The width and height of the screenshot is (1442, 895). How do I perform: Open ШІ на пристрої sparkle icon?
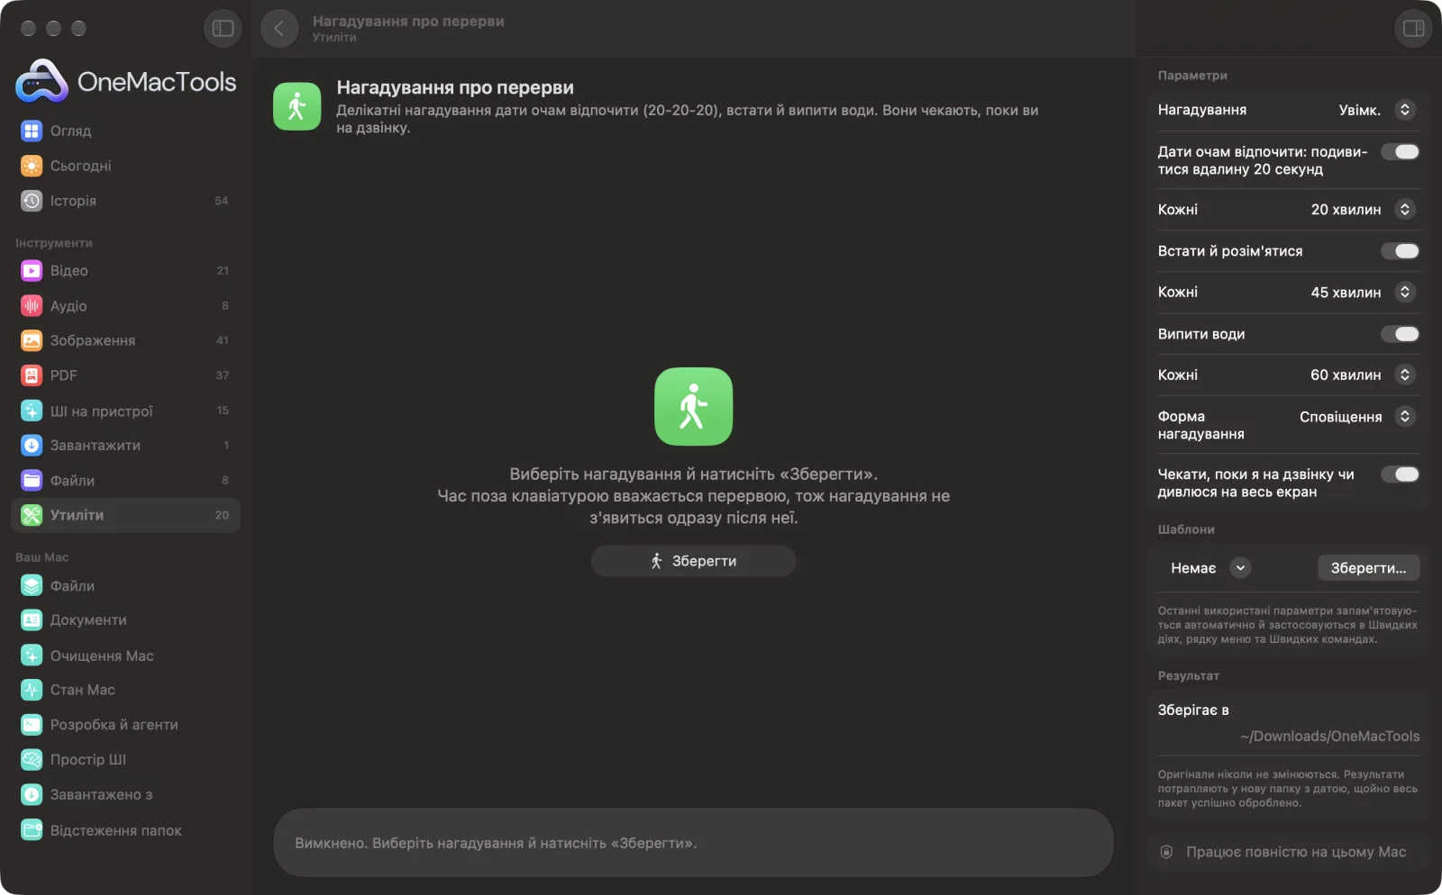(32, 411)
